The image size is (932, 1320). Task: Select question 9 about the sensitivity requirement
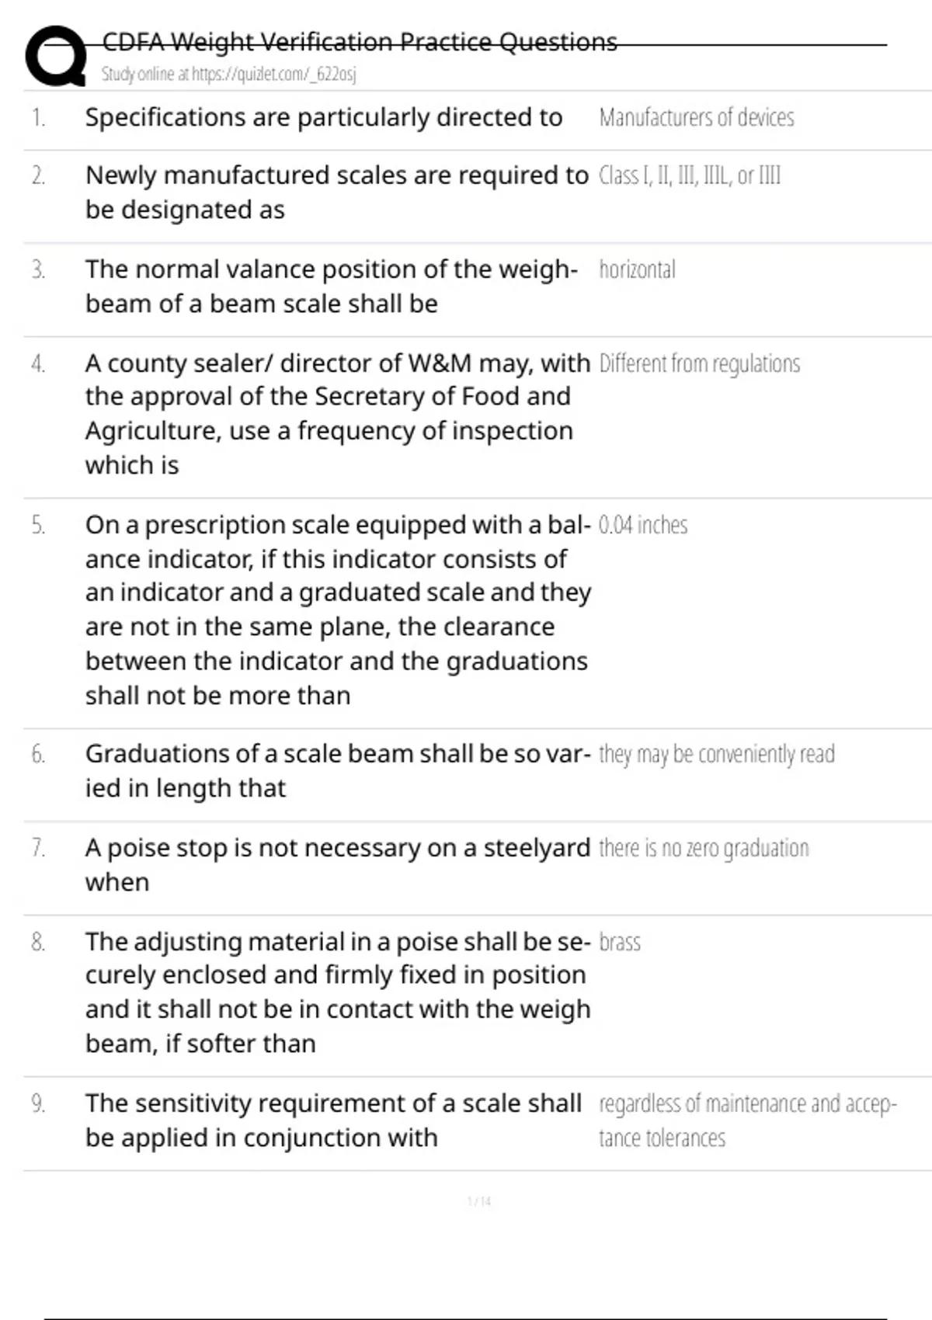click(x=333, y=1120)
